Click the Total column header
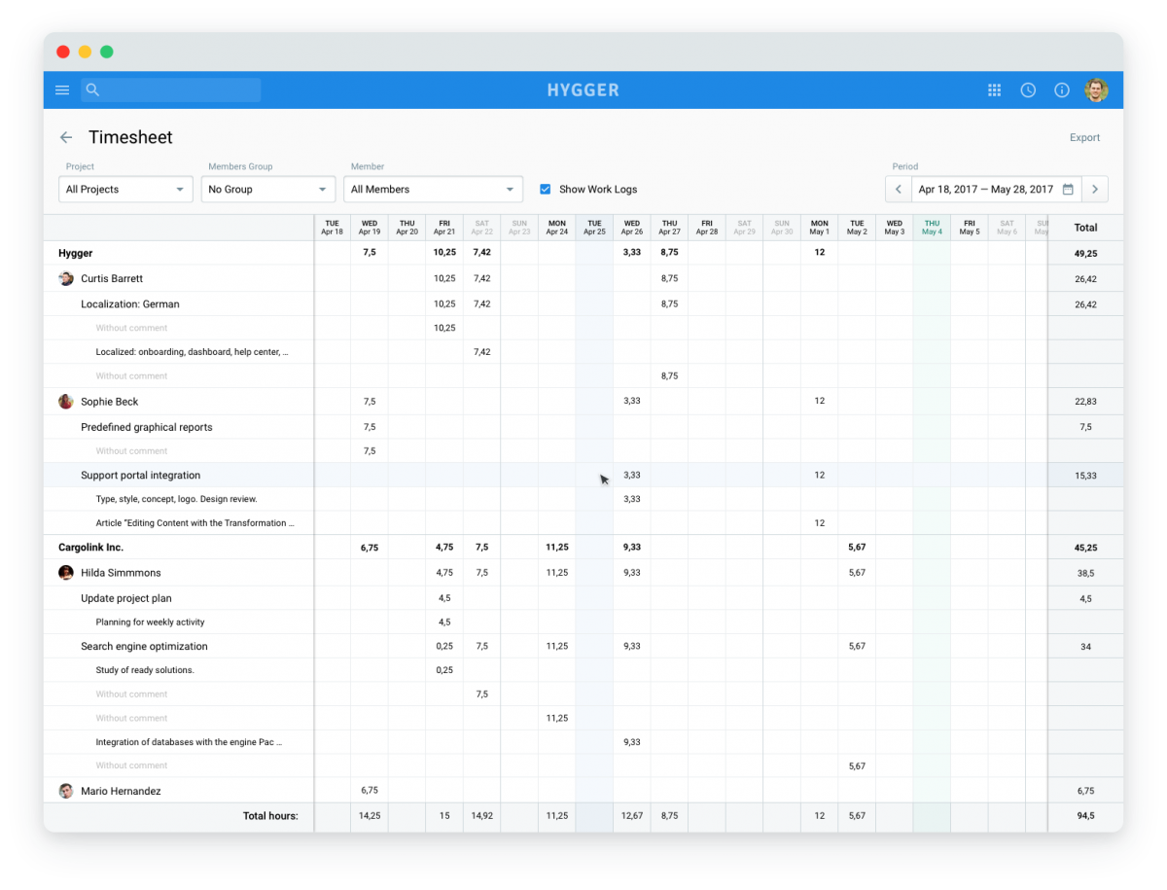Viewport: 1167px width, 890px height. (x=1085, y=228)
